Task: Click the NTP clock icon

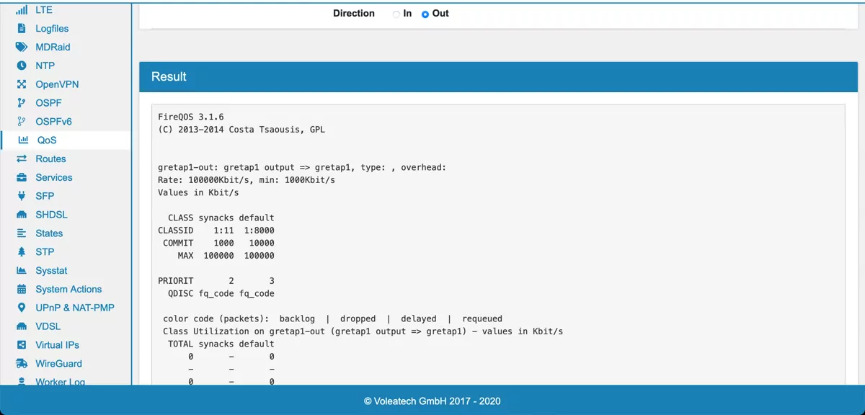Action: [22, 66]
